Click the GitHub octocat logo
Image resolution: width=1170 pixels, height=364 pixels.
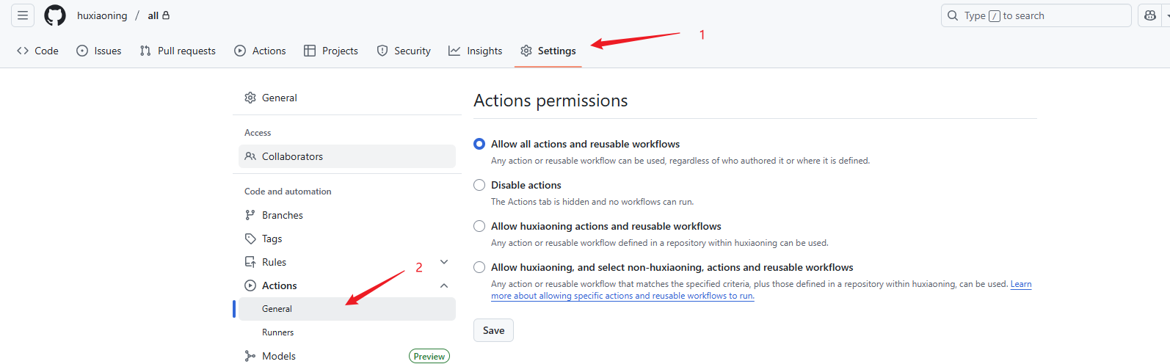click(x=55, y=15)
